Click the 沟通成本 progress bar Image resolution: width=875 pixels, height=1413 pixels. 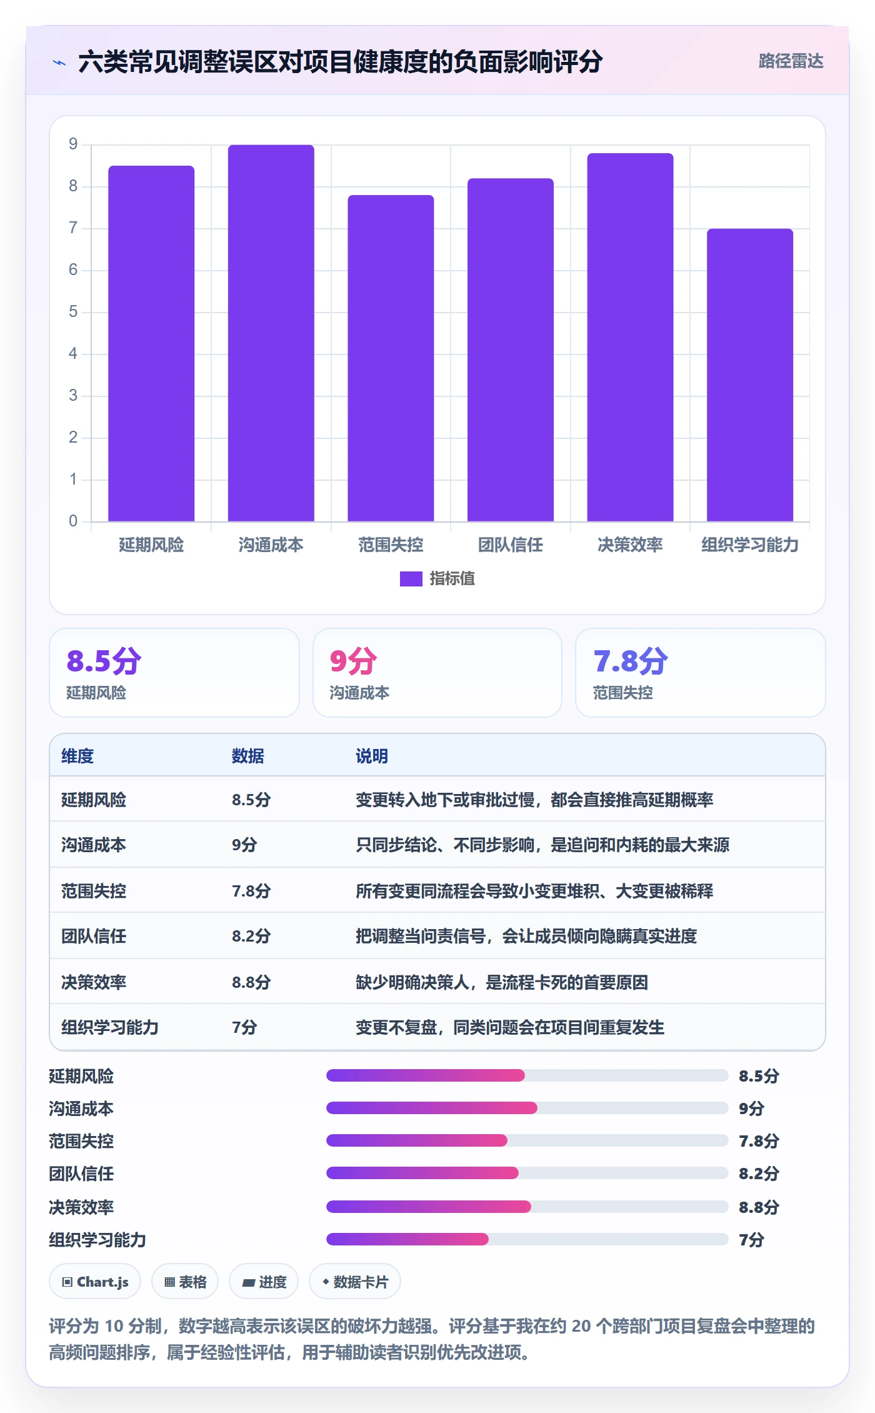(527, 1108)
